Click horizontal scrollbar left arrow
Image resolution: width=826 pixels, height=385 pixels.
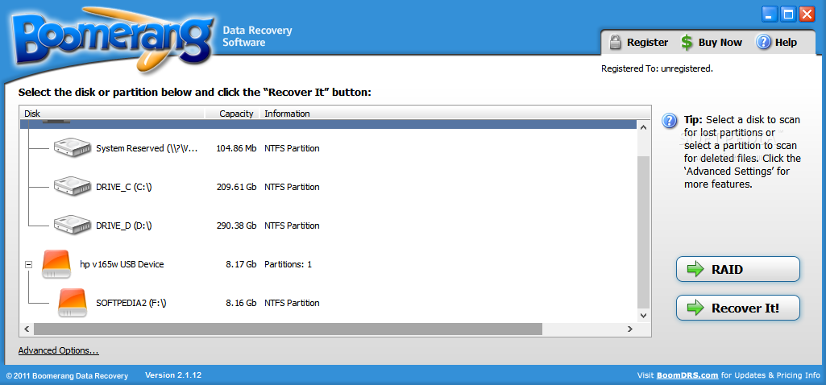coord(26,329)
